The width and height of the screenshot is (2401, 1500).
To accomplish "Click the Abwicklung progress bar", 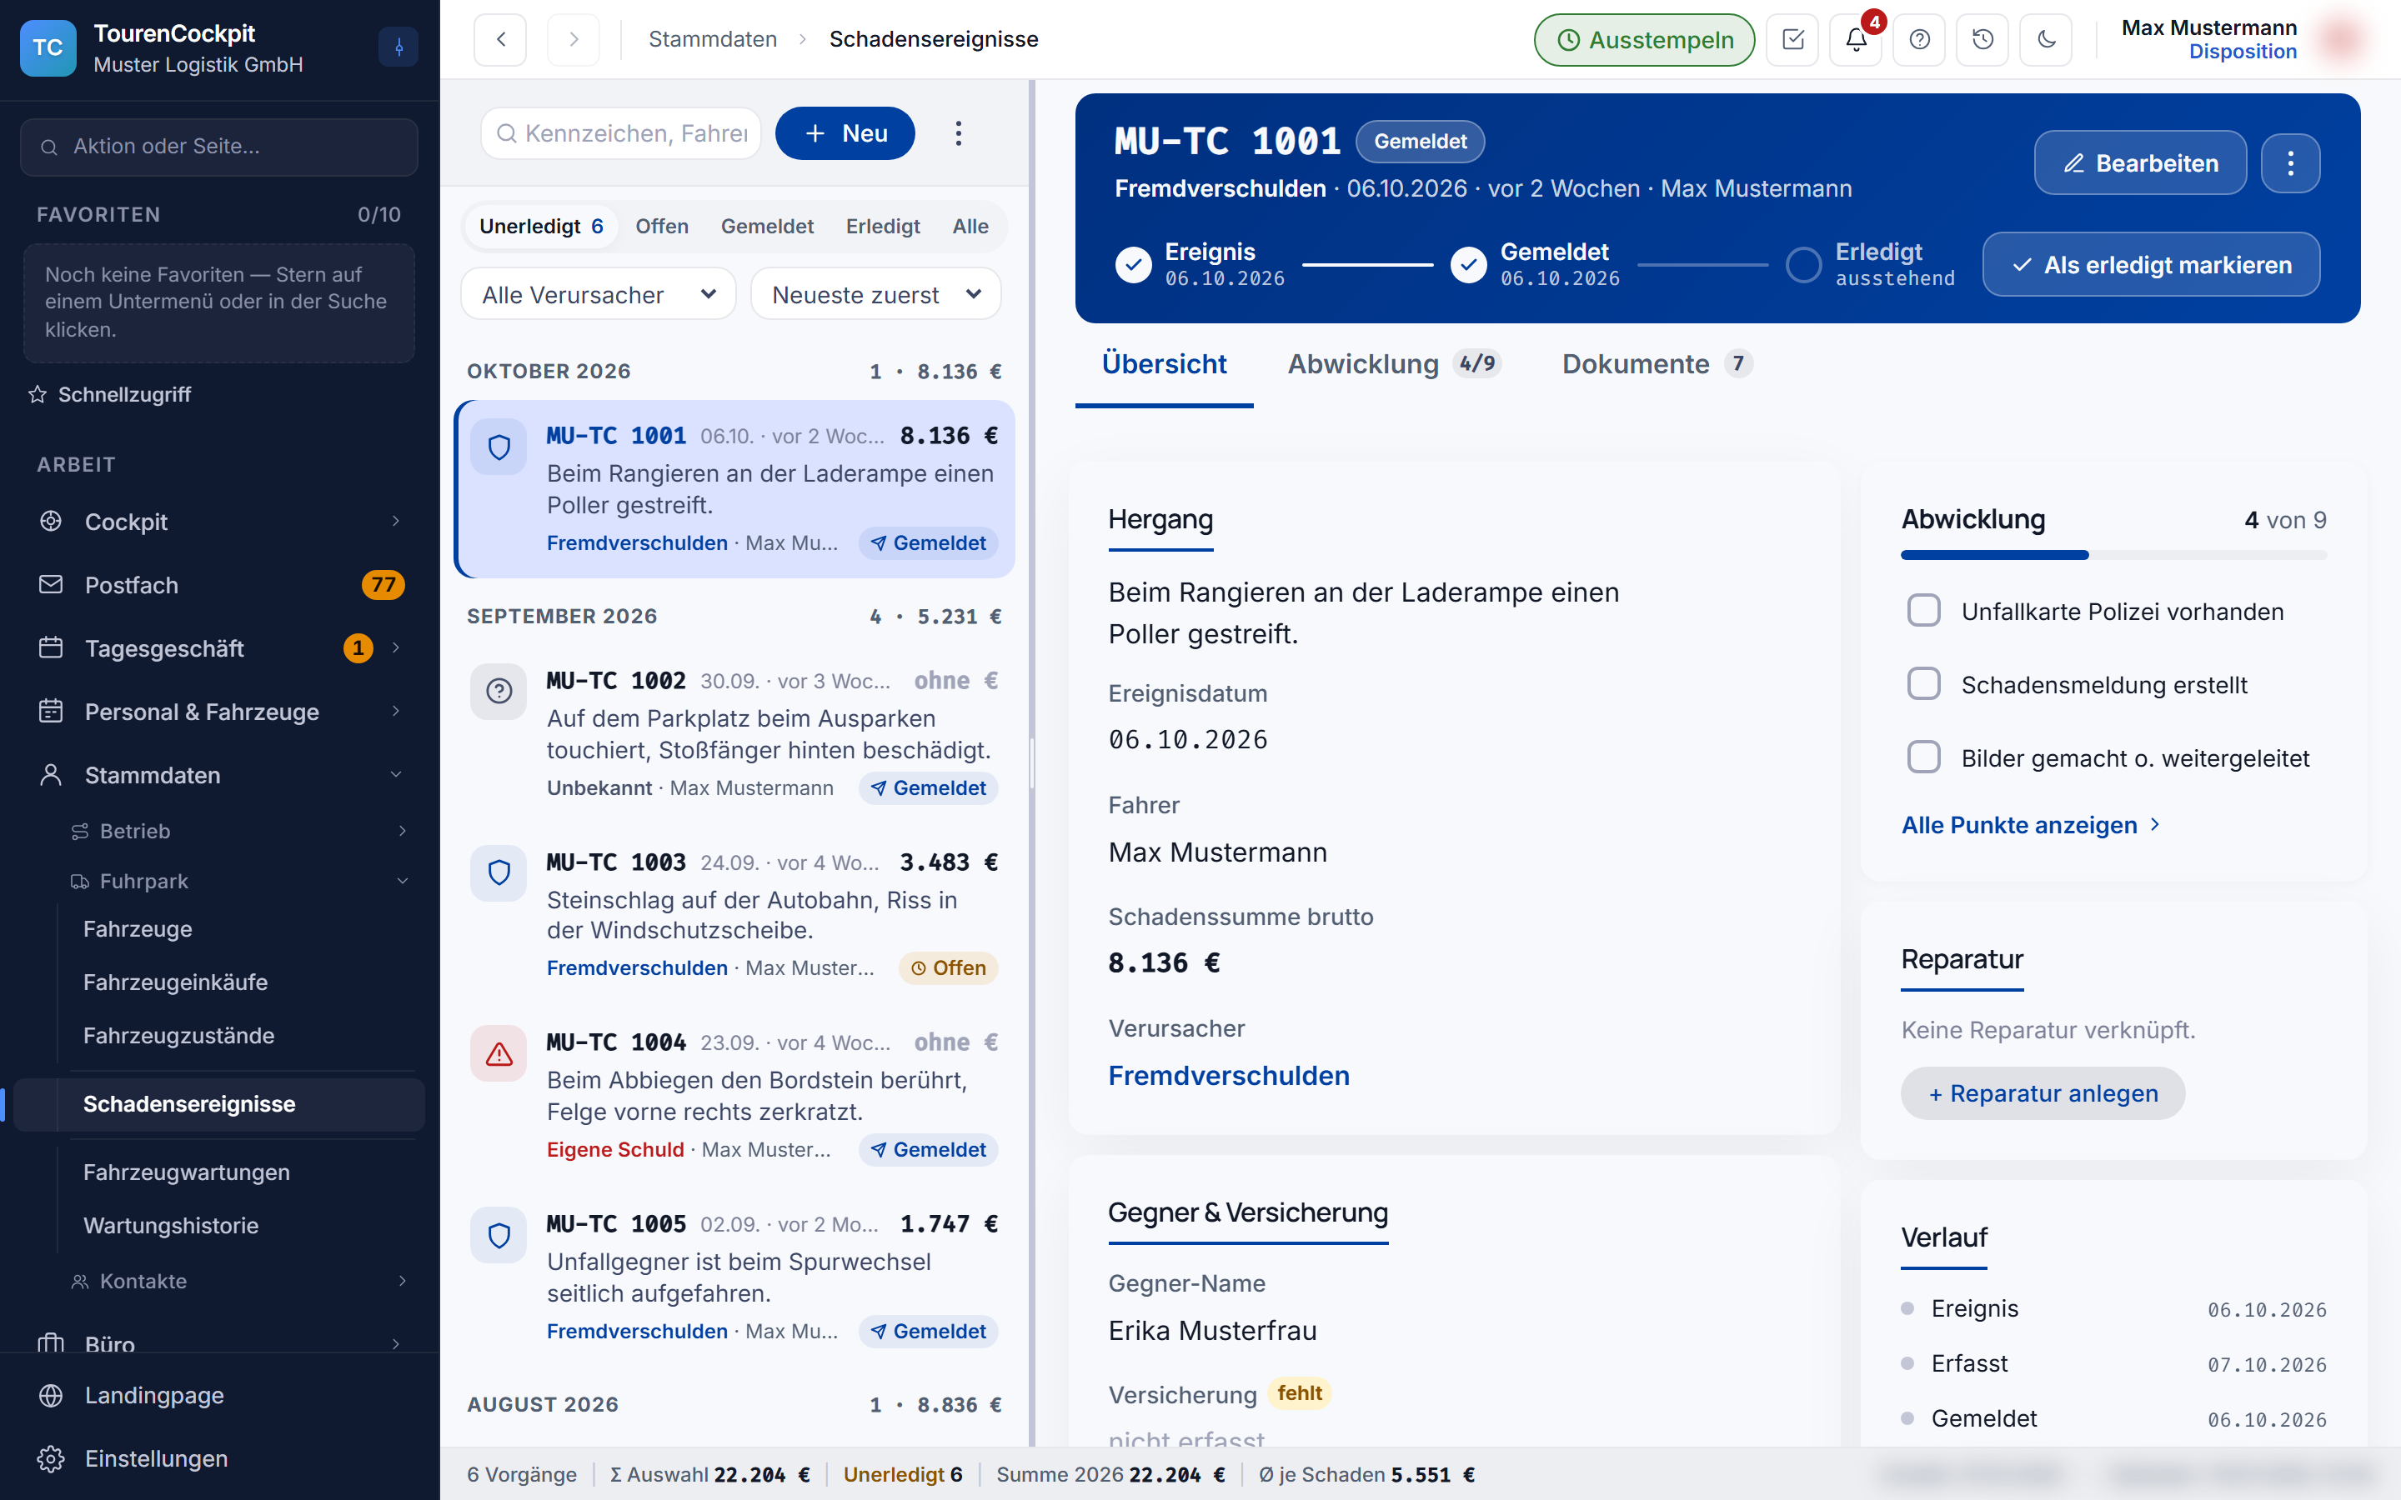I will [x=2113, y=556].
